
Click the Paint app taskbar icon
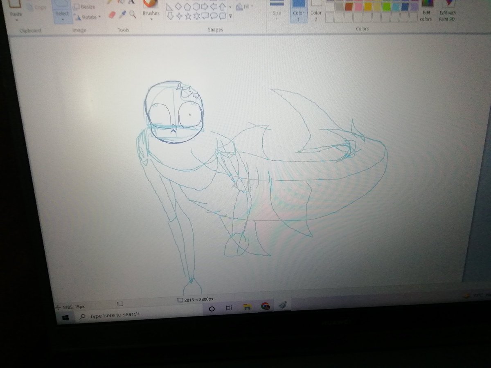point(283,305)
